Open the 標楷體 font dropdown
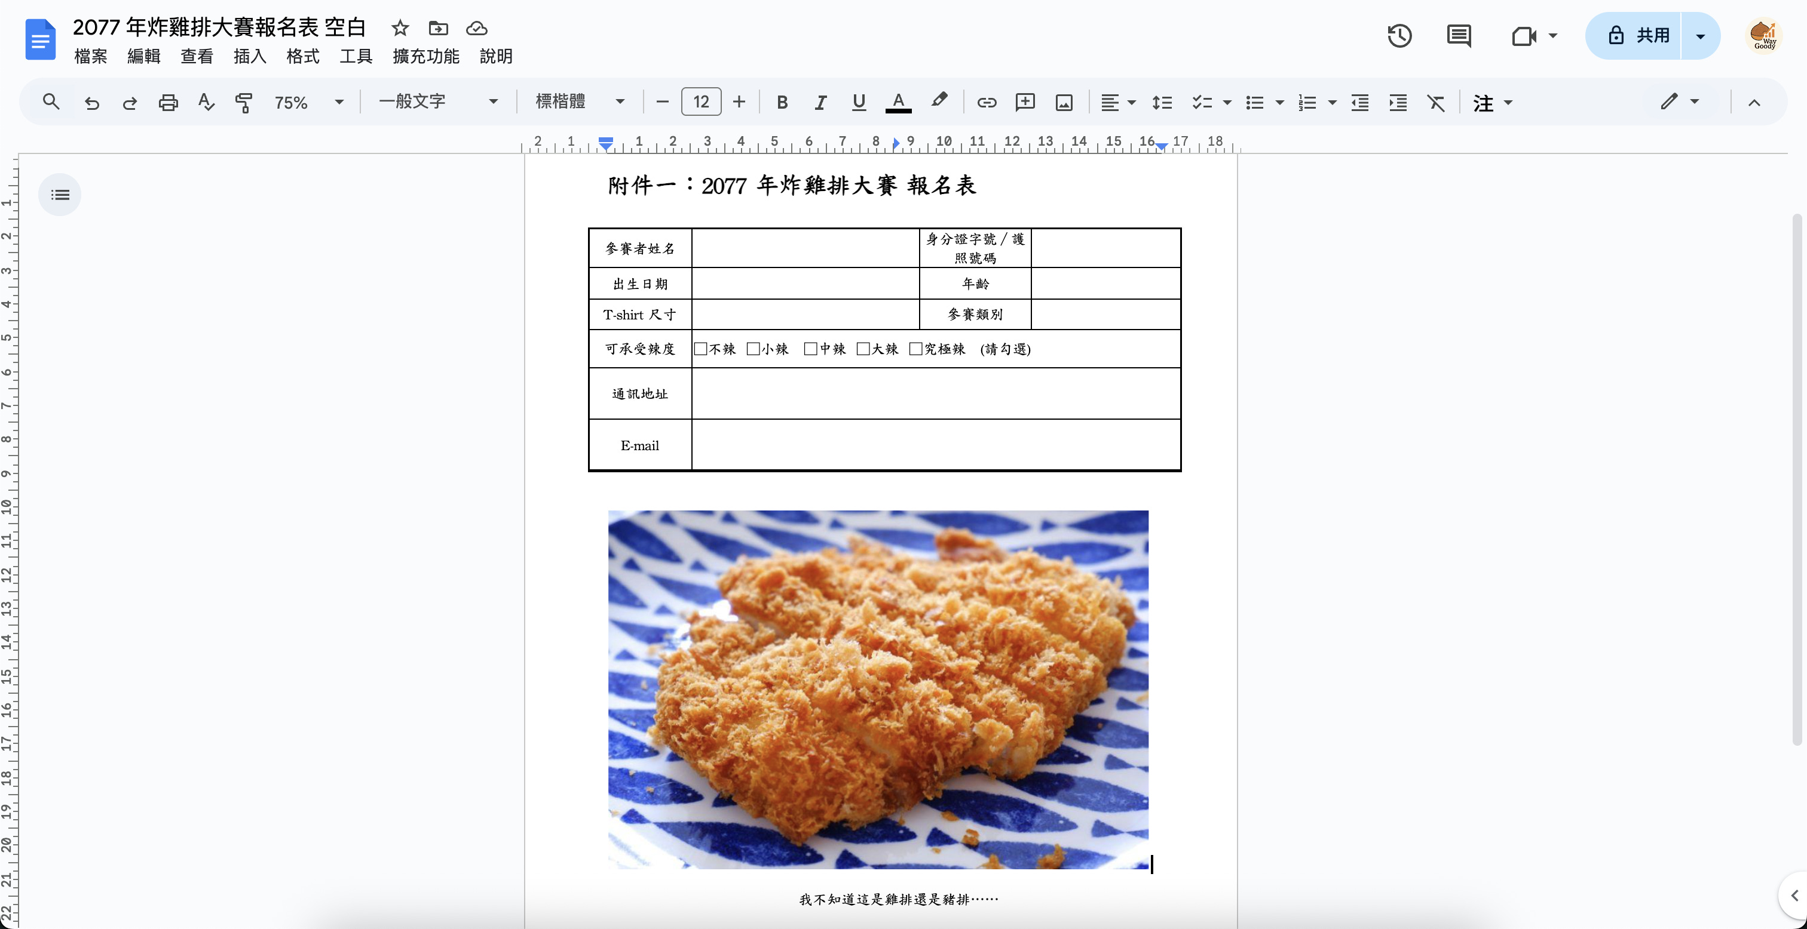The height and width of the screenshot is (929, 1807). (580, 101)
